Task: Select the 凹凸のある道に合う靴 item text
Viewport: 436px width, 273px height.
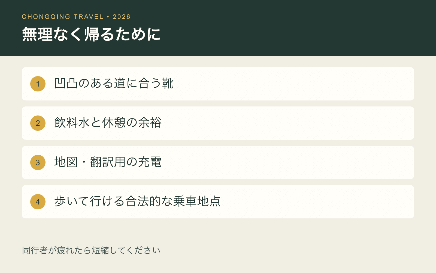Action: [114, 84]
